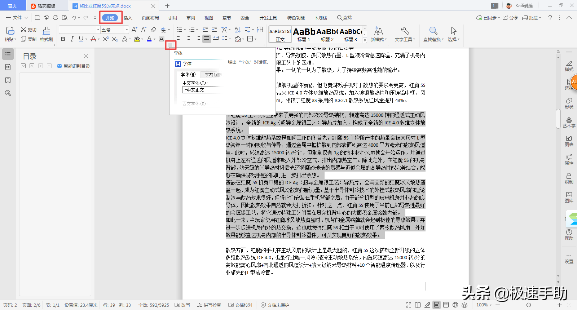Click the Sort (A-Z) icon
This screenshot has height=310, width=577.
238,30
